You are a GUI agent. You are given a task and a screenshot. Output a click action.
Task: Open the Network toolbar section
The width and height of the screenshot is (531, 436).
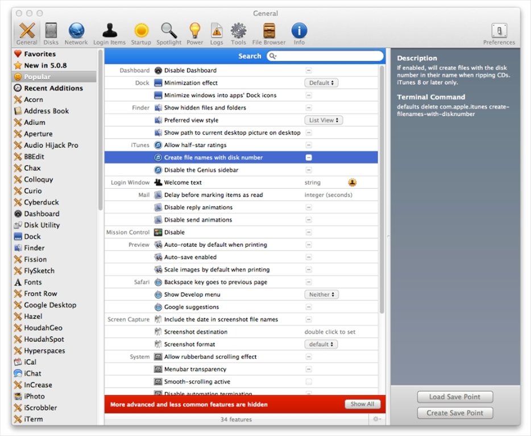pyautogui.click(x=76, y=34)
